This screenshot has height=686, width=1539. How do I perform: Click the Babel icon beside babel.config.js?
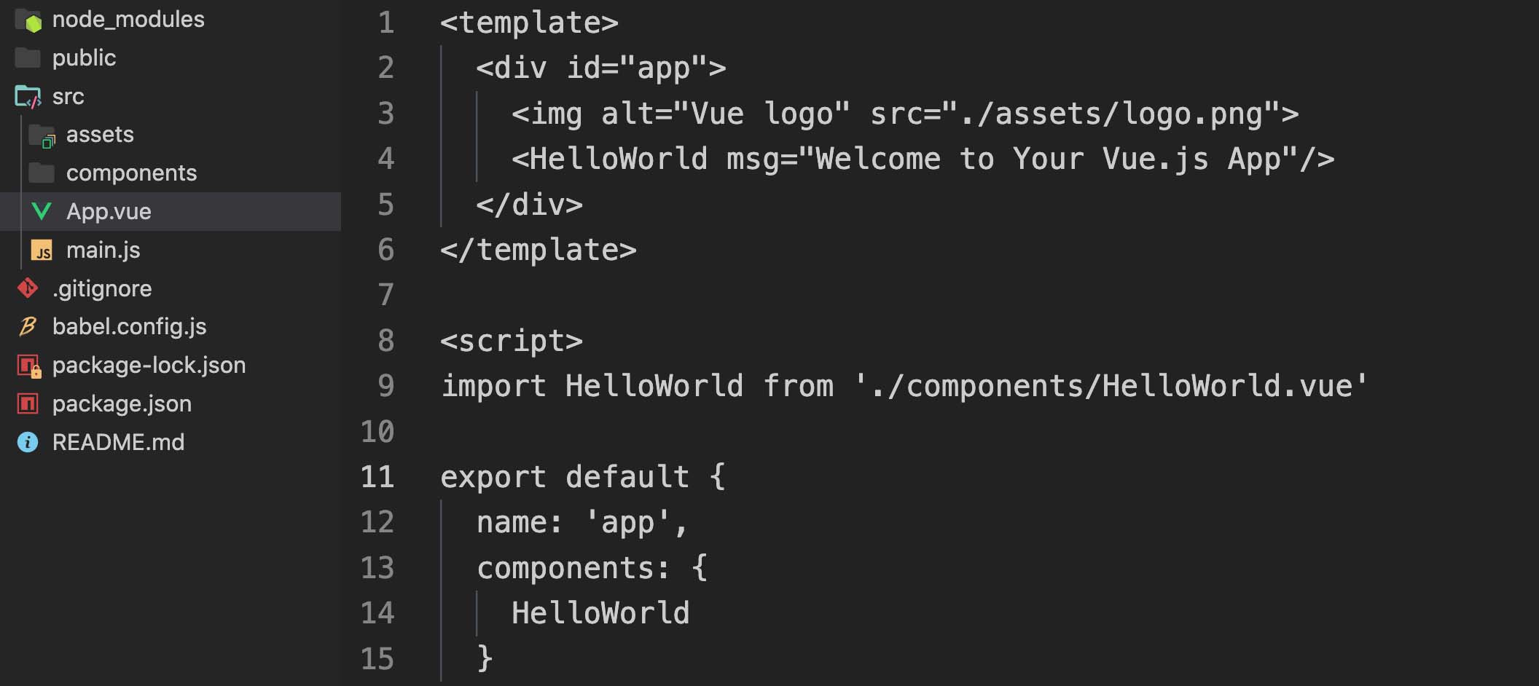tap(28, 326)
